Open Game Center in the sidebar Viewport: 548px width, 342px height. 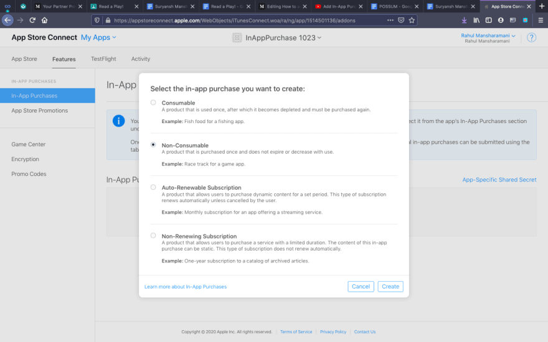(x=28, y=144)
